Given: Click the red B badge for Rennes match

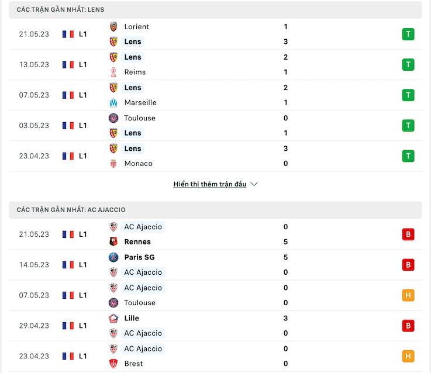Looking at the screenshot, I should coord(408,234).
